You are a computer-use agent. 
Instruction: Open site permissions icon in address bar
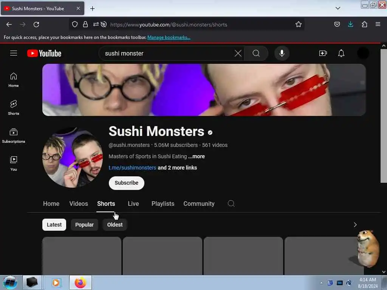coord(96,24)
